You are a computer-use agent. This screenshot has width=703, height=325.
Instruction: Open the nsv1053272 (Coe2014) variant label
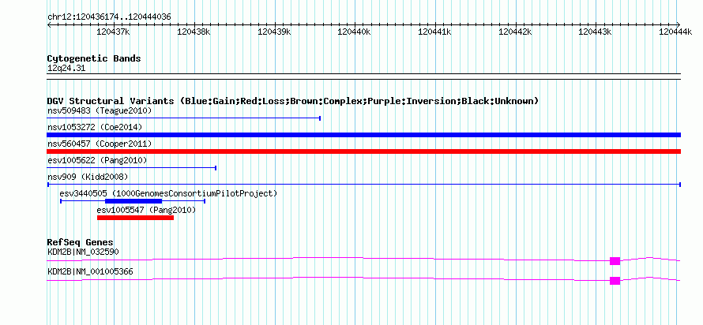pos(95,127)
